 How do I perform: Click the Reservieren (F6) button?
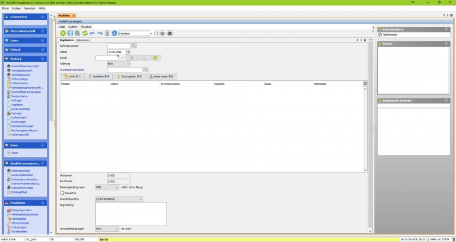pos(162,76)
